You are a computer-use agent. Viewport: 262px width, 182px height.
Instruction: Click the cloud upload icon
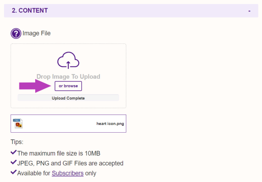point(68,60)
